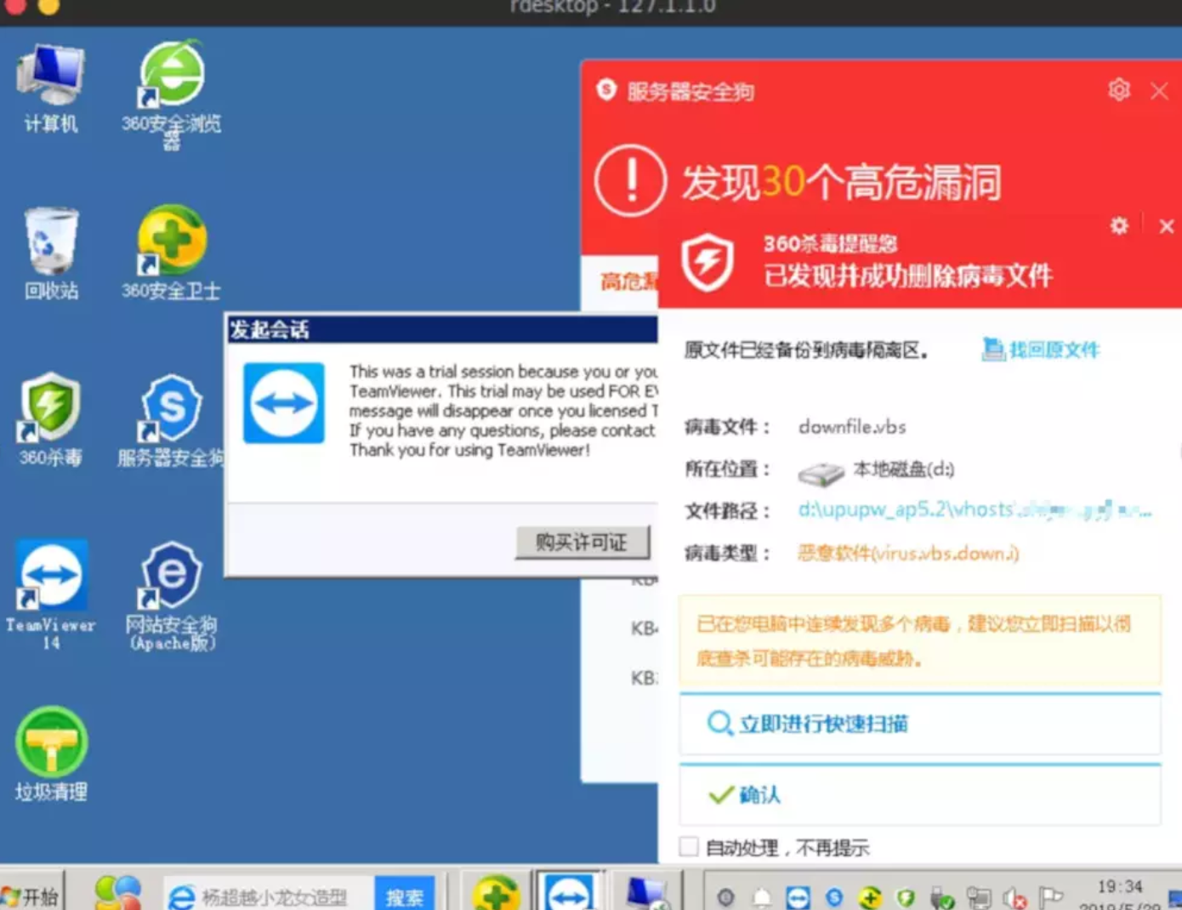Viewport: 1182px width, 910px height.
Task: Select the 360安全卫士 desktop shortcut
Action: [171, 253]
